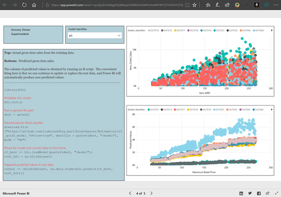This screenshot has height=197, width=281.
Task: Share report on Facebook
Action: pyautogui.click(x=259, y=193)
